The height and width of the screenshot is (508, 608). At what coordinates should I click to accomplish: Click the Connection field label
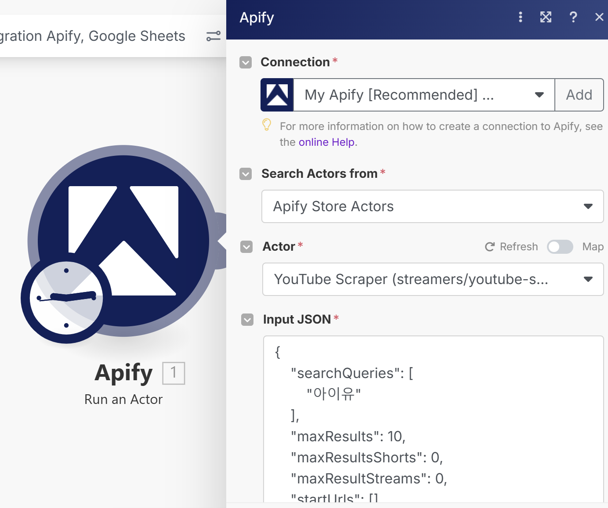[x=295, y=62]
